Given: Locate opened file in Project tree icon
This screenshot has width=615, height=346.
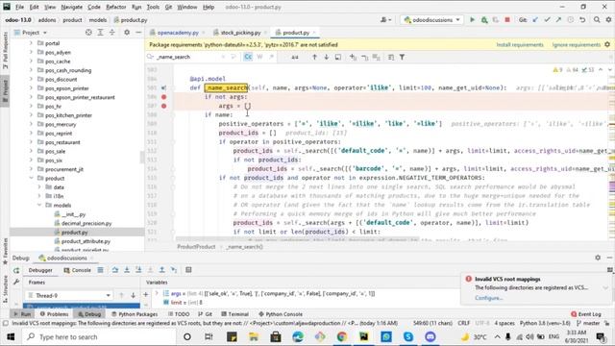Looking at the screenshot, I should [x=88, y=33].
